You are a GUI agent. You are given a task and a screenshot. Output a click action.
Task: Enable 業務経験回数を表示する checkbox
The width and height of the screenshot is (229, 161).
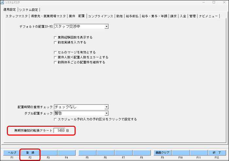[55, 38]
